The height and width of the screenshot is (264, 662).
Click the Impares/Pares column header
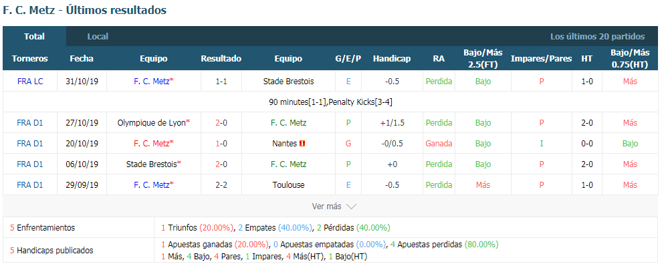pyautogui.click(x=541, y=59)
